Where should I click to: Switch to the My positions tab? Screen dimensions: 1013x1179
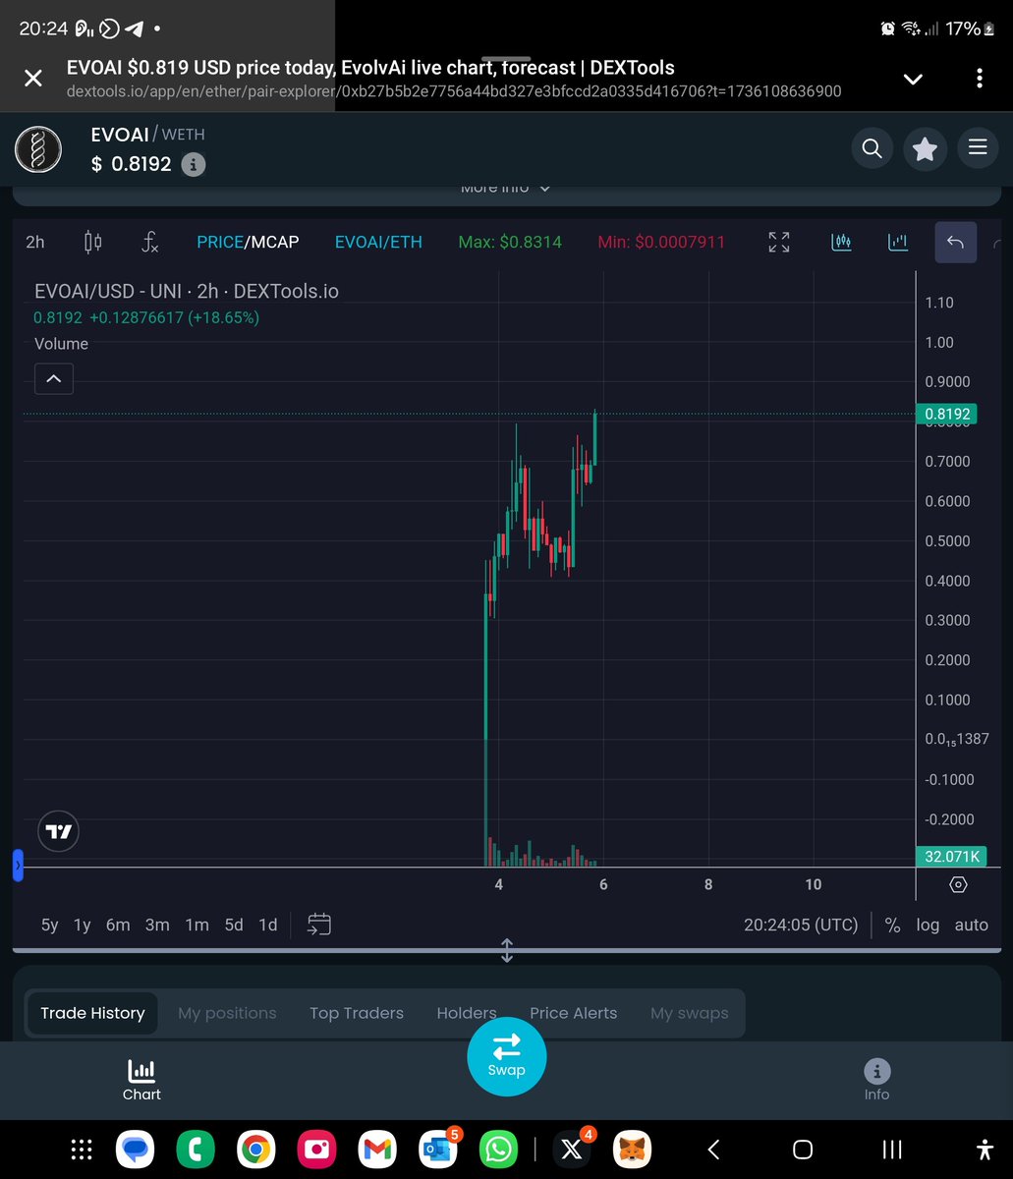click(227, 1013)
